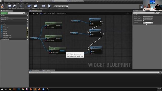The width and height of the screenshot is (162, 91).
Task: Toggle the Expose to Cinematics checkbox
Action: pos(143,21)
